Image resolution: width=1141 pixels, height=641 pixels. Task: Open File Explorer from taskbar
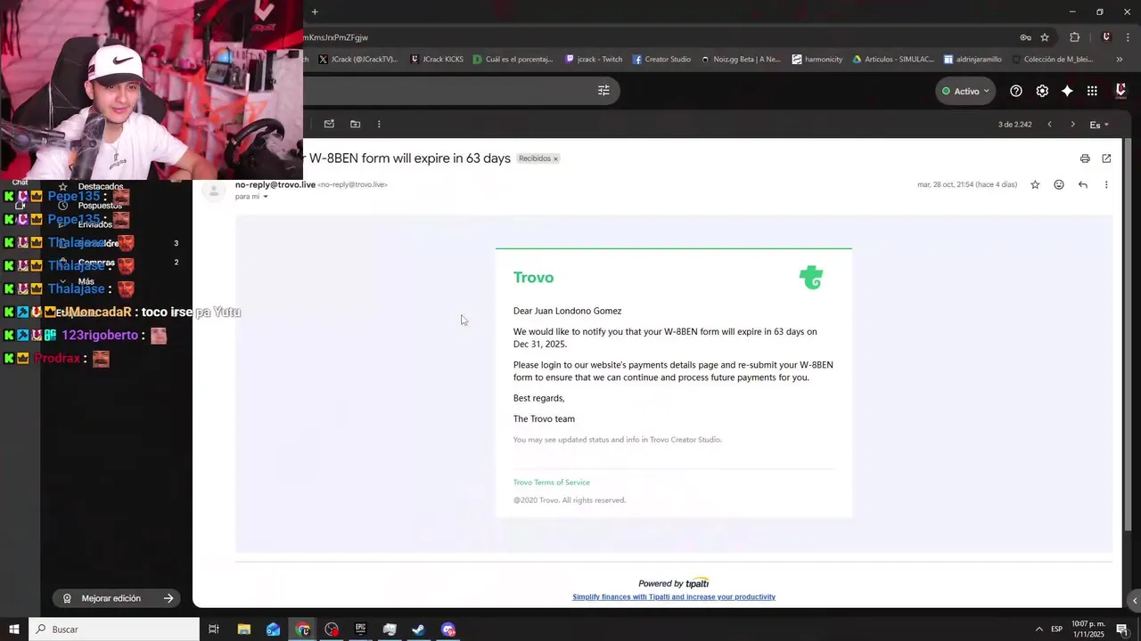coord(244,629)
